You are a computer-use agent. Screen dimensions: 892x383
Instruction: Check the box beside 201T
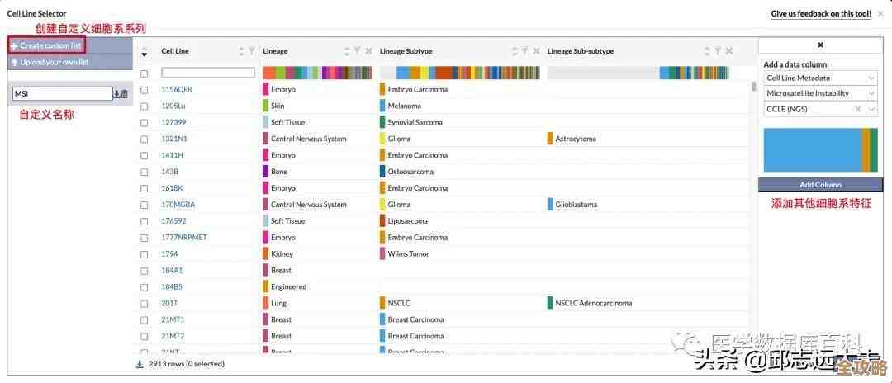[x=145, y=303]
